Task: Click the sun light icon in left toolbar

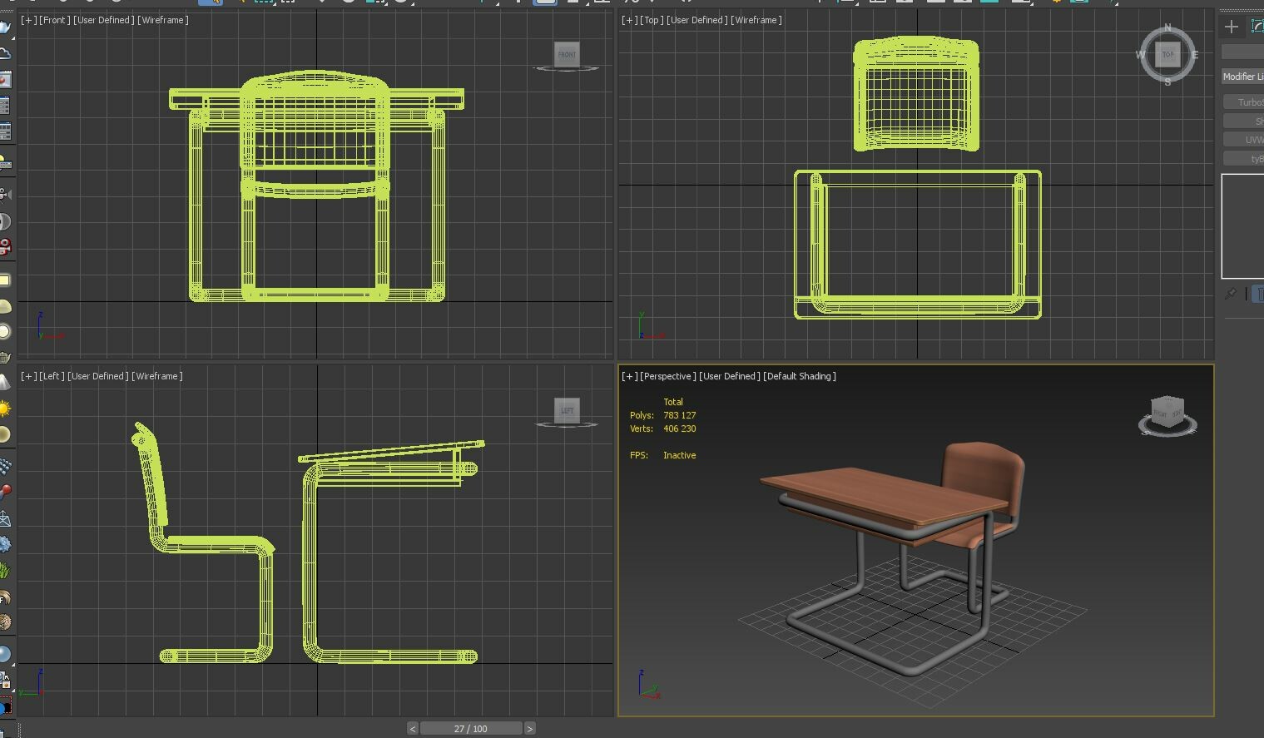Action: 5,409
